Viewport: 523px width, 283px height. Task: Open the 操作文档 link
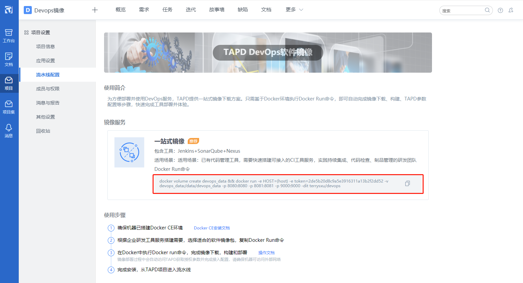(x=266, y=253)
